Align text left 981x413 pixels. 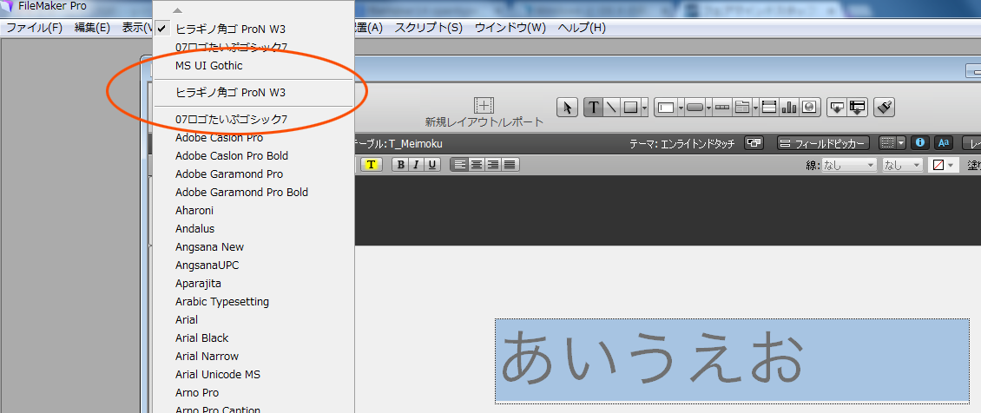pyautogui.click(x=460, y=165)
